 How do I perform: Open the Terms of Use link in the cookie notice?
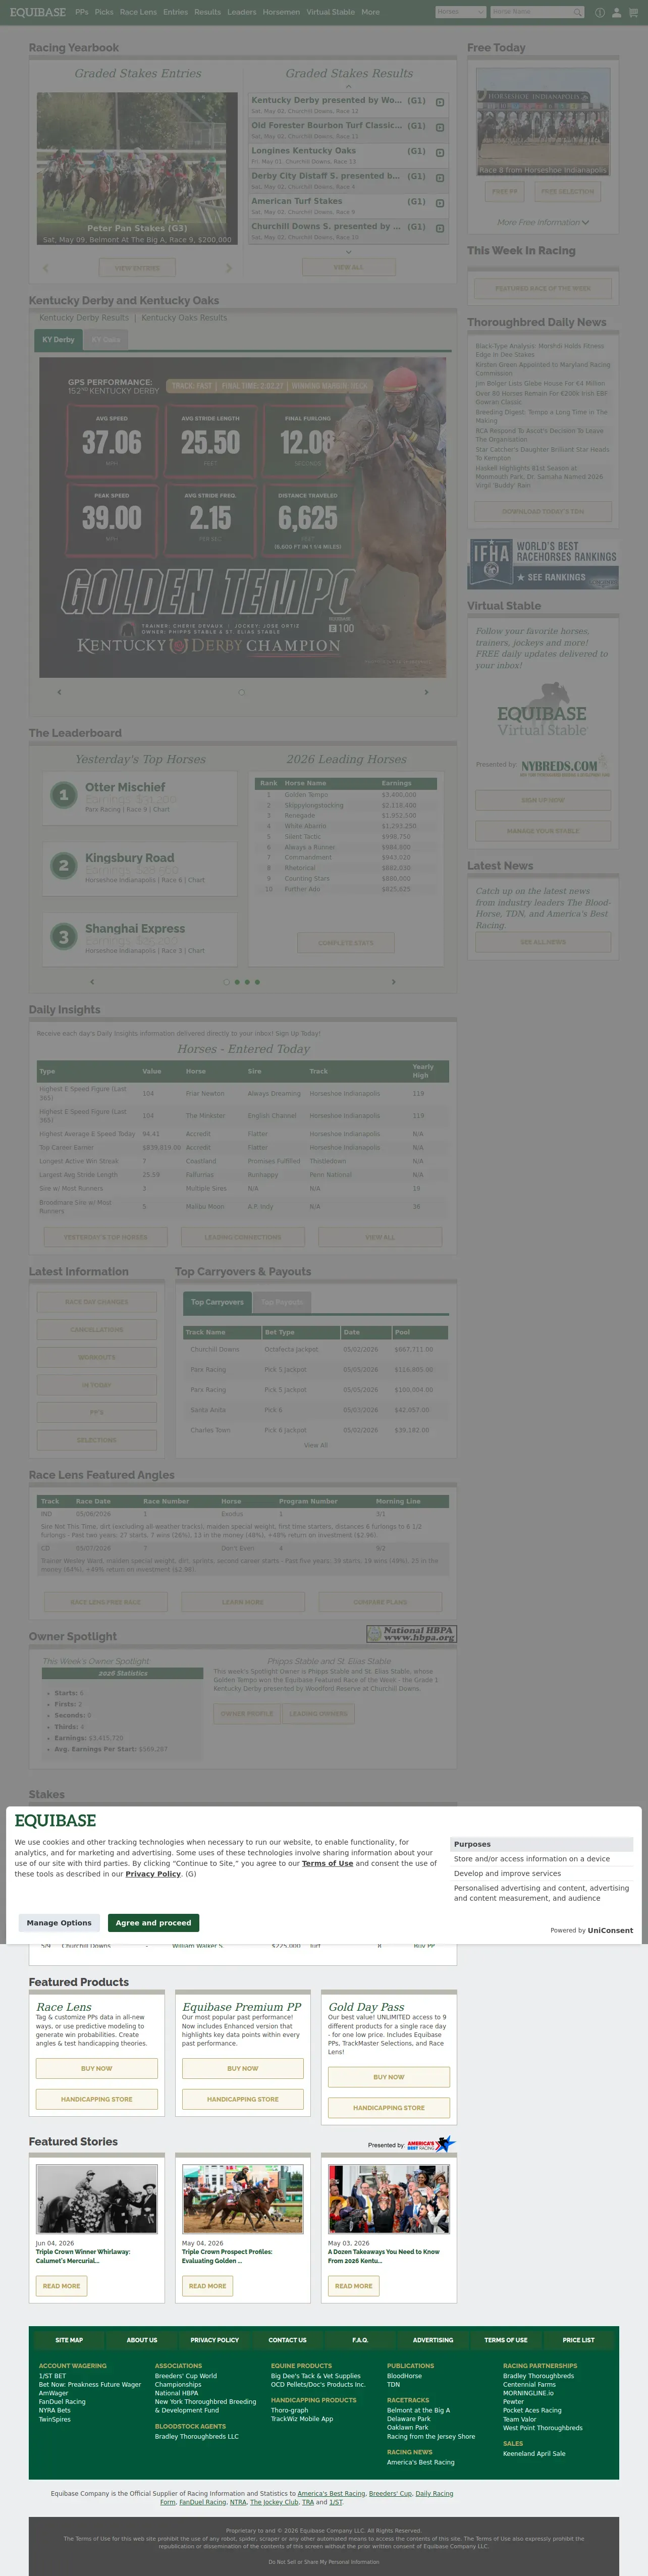[327, 1863]
